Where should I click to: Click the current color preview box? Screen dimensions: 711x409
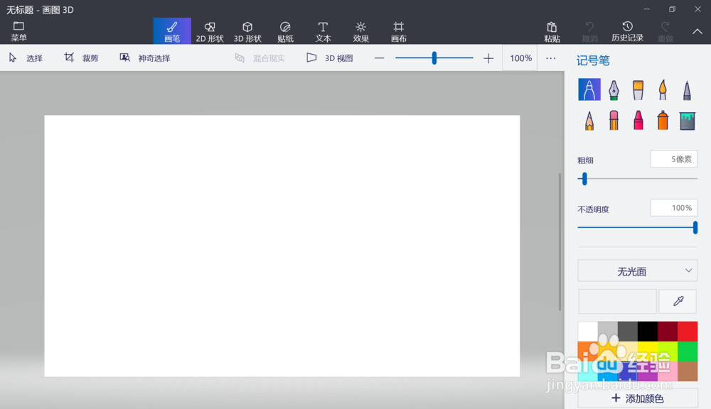click(x=617, y=301)
